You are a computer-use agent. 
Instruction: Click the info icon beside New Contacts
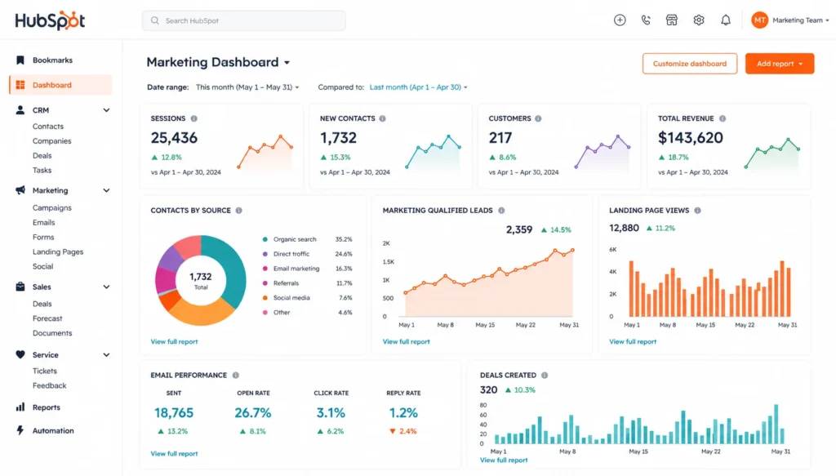click(382, 118)
